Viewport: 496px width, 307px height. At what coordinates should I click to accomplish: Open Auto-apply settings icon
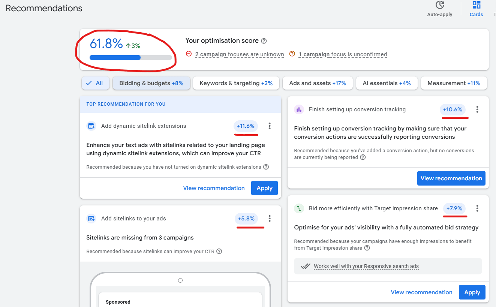point(440,5)
